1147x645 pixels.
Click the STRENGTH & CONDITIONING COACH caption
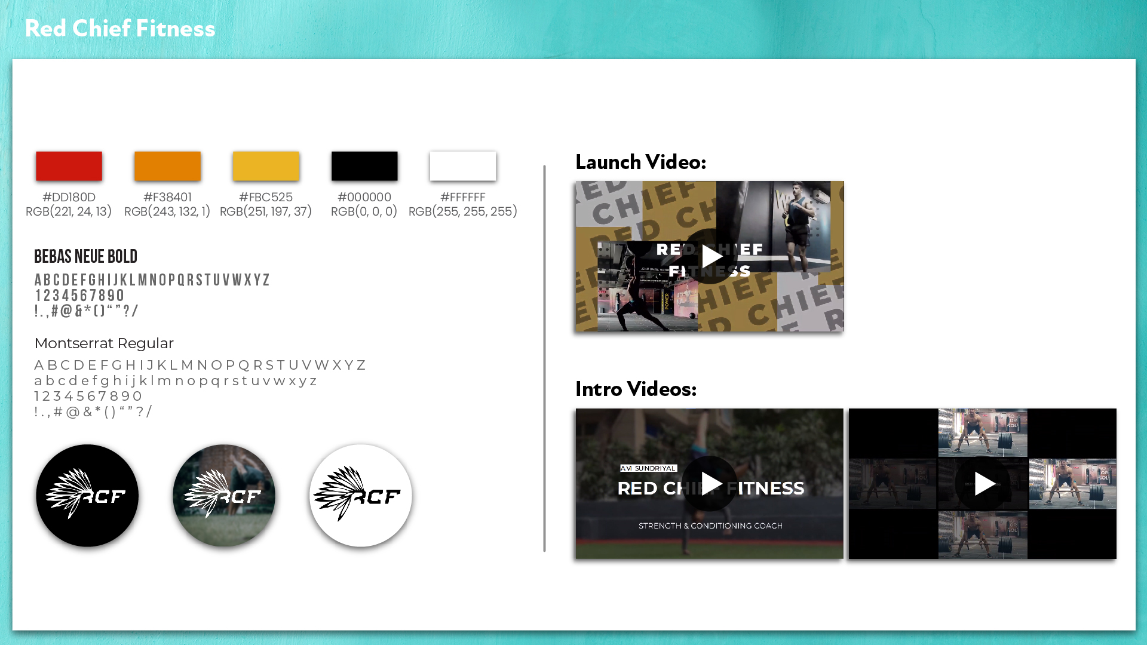(x=710, y=526)
